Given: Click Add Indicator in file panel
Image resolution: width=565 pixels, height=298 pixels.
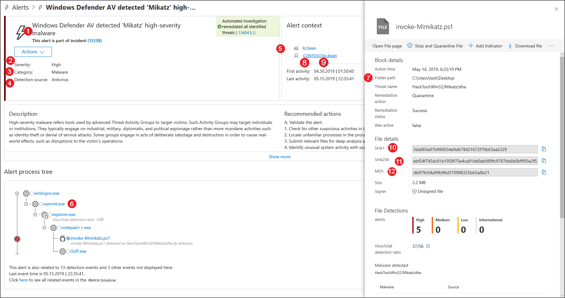Looking at the screenshot, I should click(x=485, y=46).
